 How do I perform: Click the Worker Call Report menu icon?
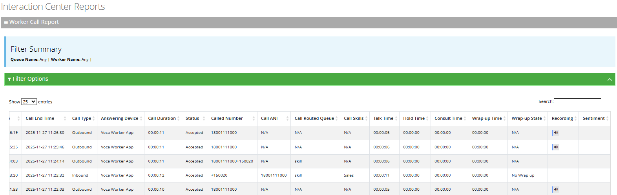[x=6, y=22]
